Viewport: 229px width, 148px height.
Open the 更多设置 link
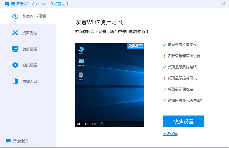click(x=170, y=134)
